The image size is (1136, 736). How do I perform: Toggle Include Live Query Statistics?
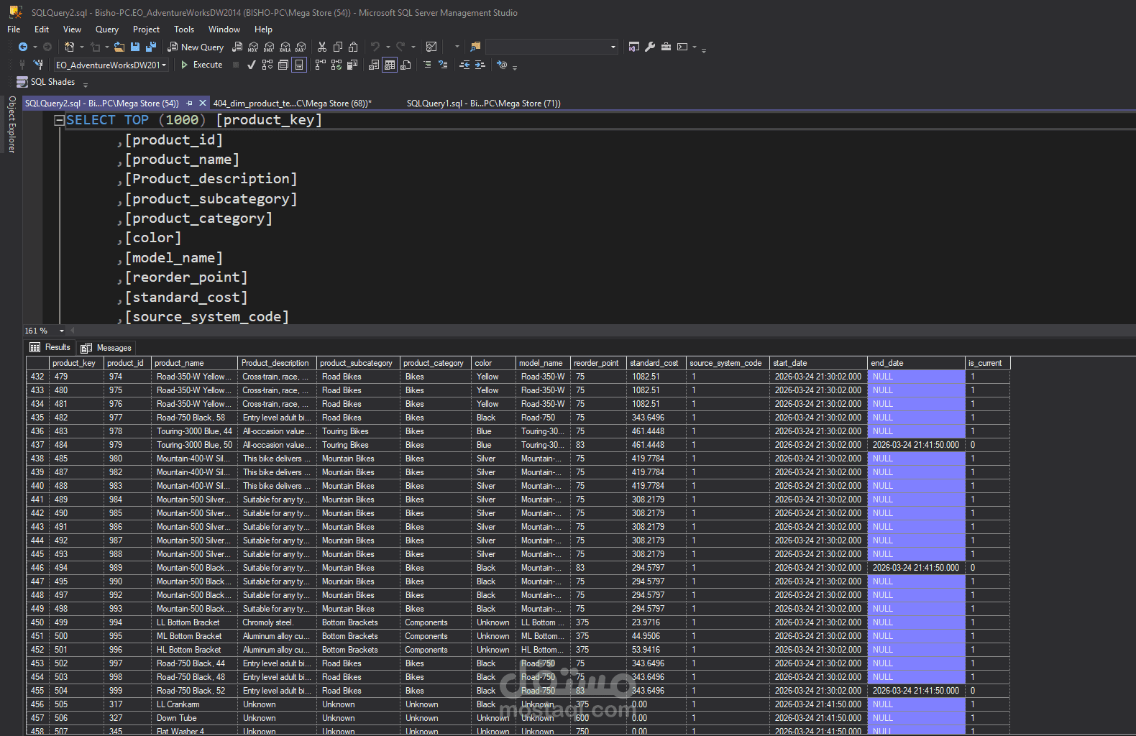(336, 65)
